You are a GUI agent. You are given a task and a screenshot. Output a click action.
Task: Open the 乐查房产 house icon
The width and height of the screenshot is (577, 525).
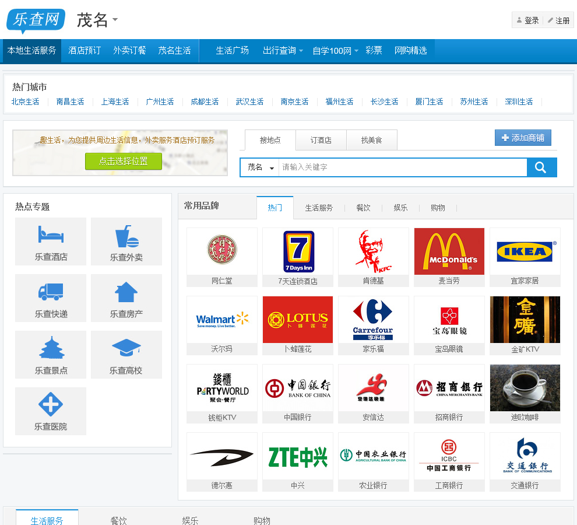pyautogui.click(x=126, y=298)
